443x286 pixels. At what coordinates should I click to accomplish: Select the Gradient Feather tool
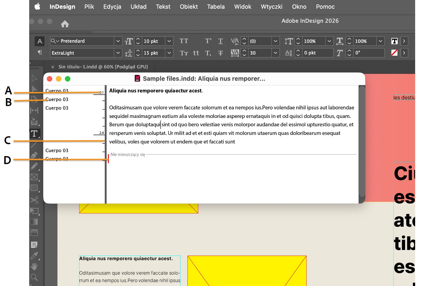tap(34, 232)
